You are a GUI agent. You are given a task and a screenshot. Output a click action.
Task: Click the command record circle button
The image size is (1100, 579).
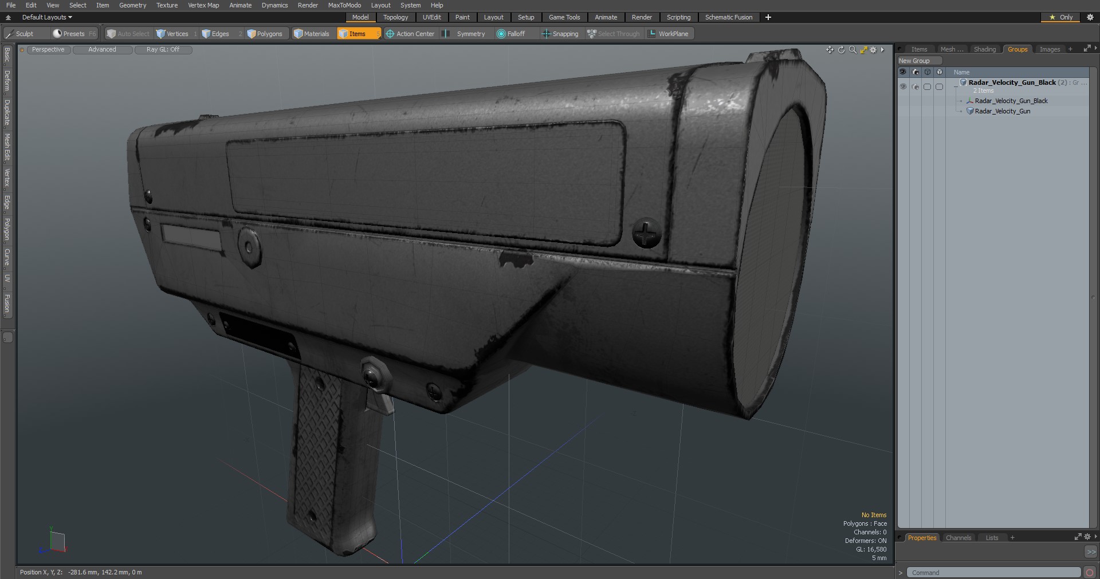click(1090, 573)
